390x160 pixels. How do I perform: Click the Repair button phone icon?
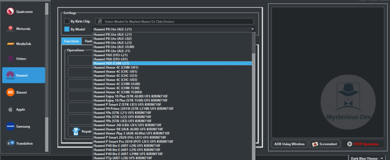tap(76, 131)
